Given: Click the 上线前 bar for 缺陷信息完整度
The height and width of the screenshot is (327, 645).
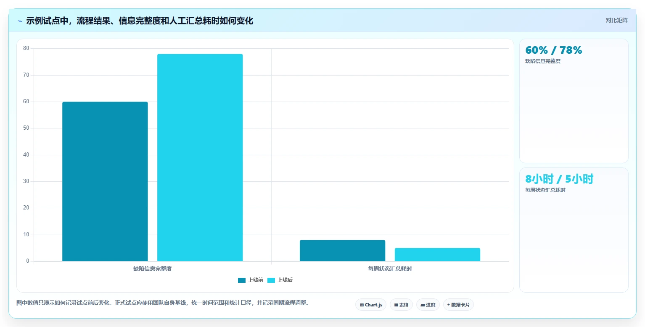Looking at the screenshot, I should (x=105, y=181).
